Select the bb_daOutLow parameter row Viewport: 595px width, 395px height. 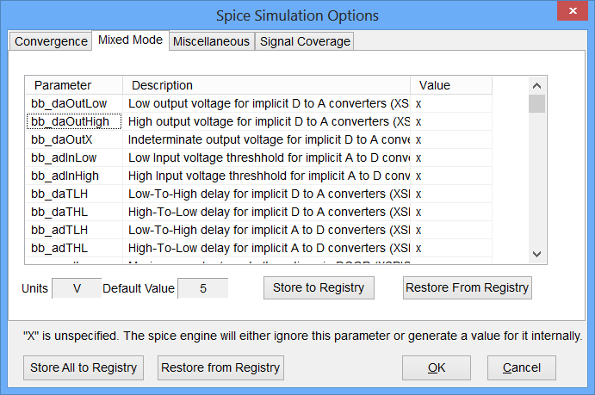[x=69, y=103]
